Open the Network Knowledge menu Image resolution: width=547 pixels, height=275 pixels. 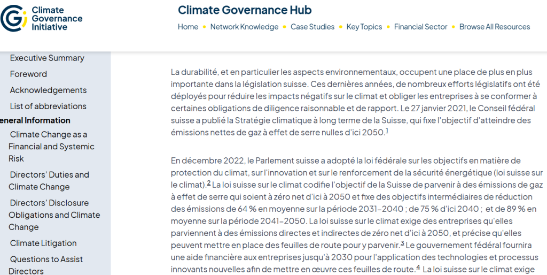pos(244,27)
